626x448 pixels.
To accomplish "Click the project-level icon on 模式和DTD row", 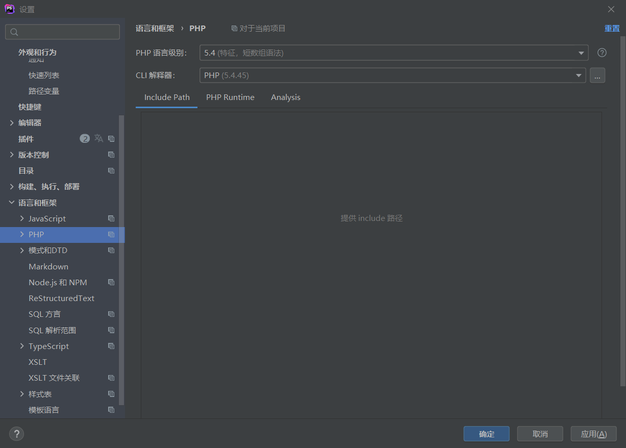I will tap(111, 251).
